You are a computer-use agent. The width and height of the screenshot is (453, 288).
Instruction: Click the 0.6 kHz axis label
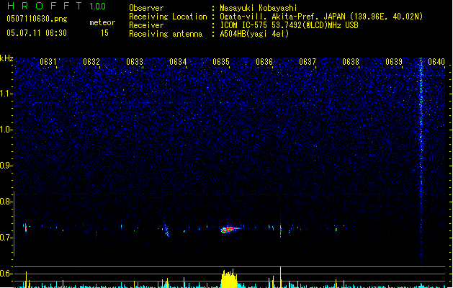tap(6, 274)
